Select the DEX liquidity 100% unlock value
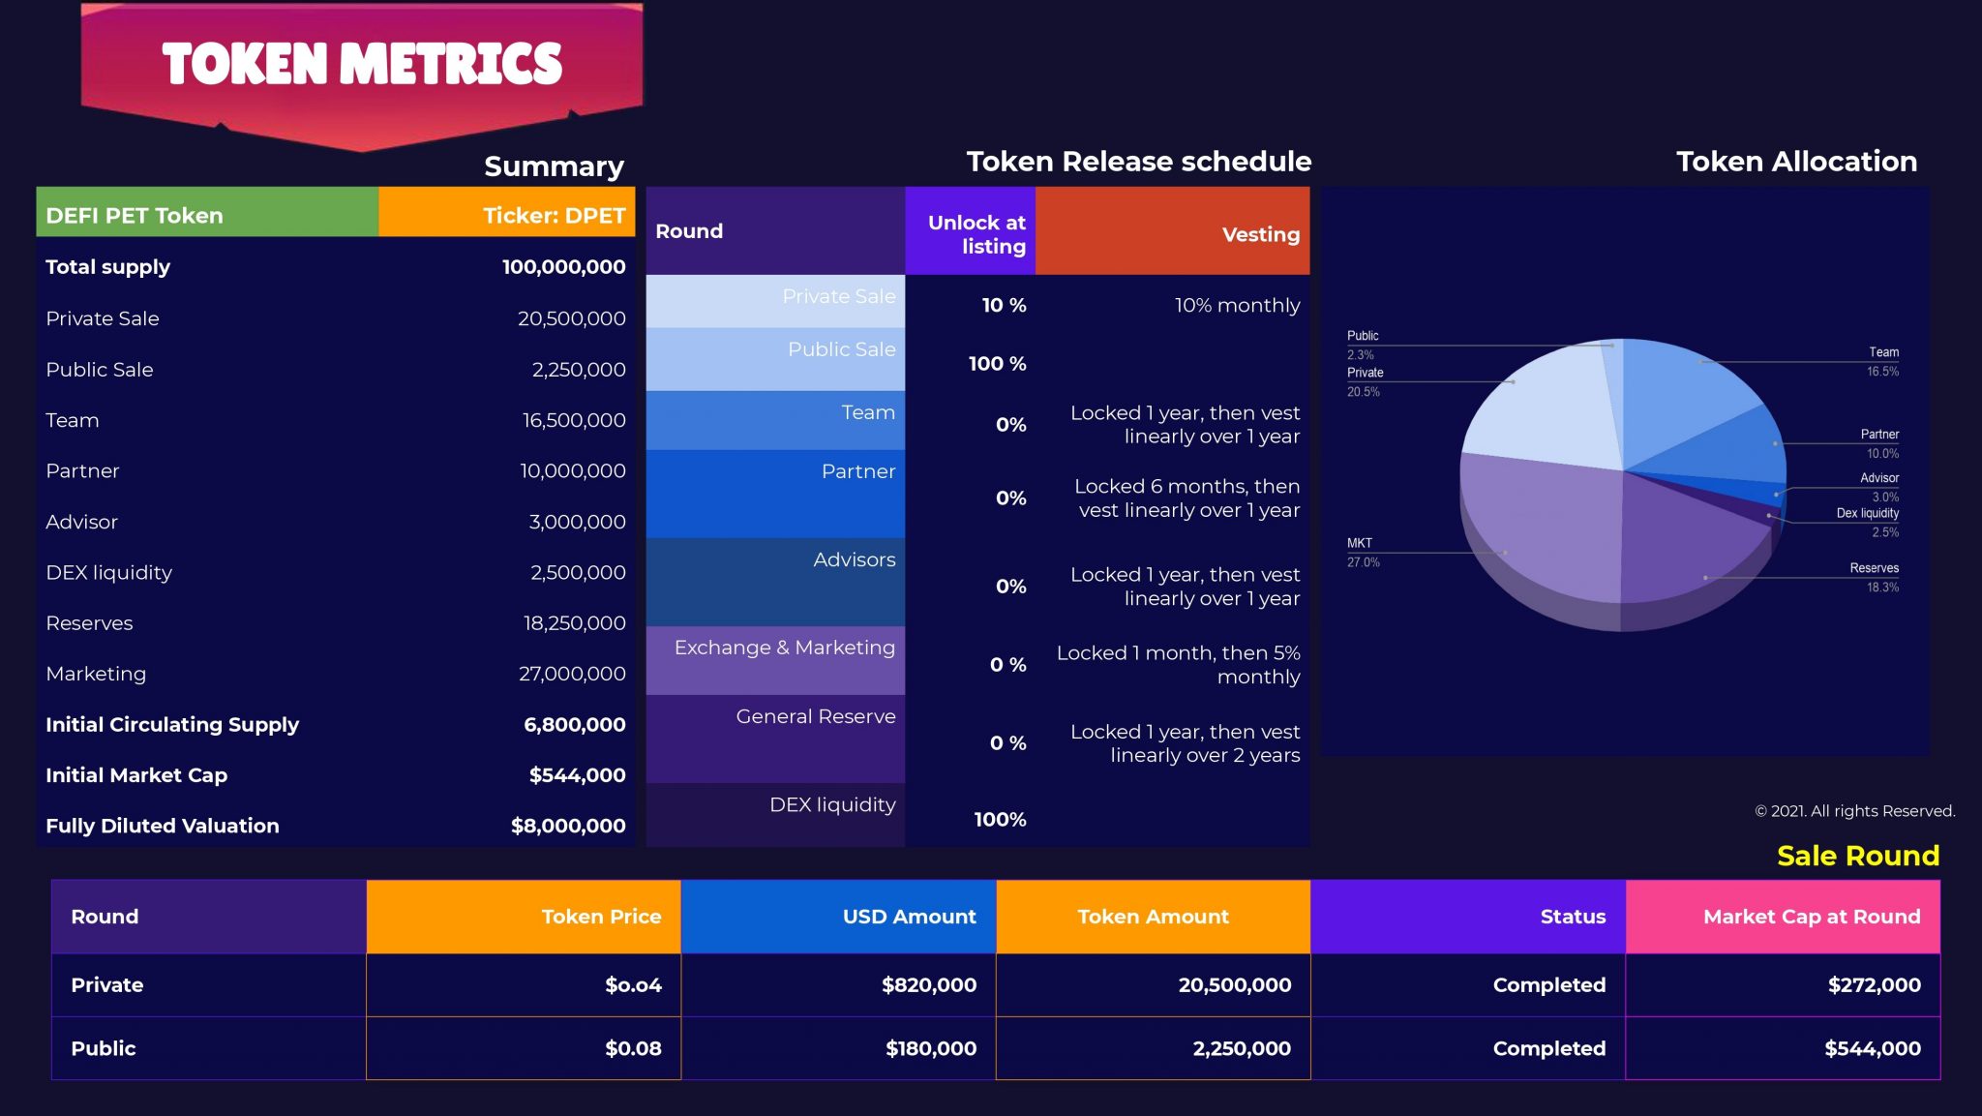This screenshot has height=1116, width=1982. [x=1000, y=820]
